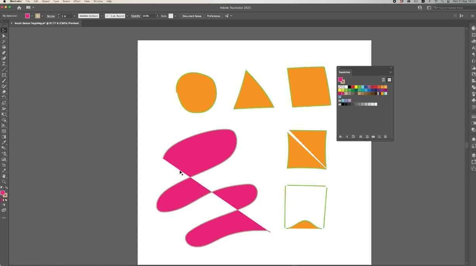The width and height of the screenshot is (476, 266).
Task: Pick the yellow swatch in Swatches panel
Action: point(356,87)
